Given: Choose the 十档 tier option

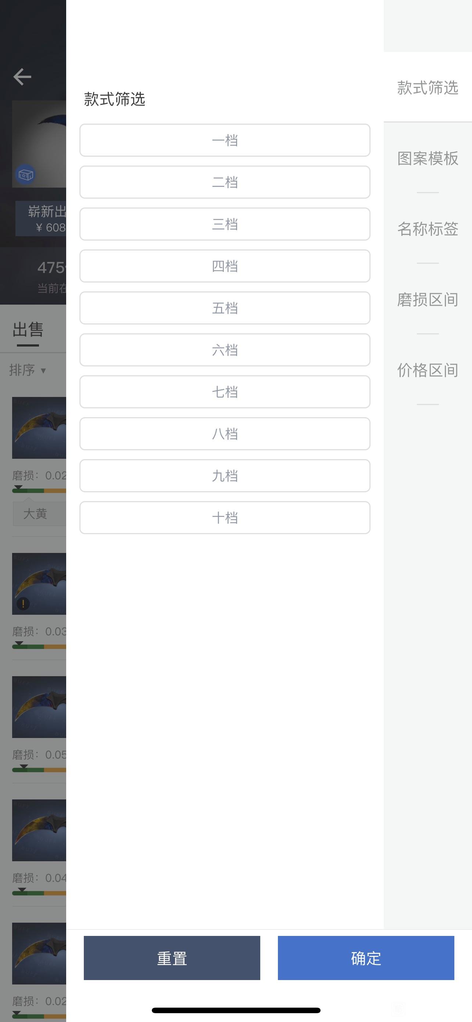Looking at the screenshot, I should click(225, 518).
